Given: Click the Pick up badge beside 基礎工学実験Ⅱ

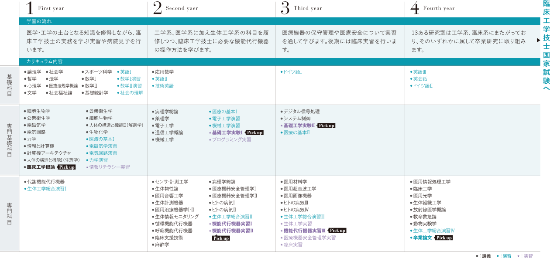Looking at the screenshot, I should pos(326,126).
